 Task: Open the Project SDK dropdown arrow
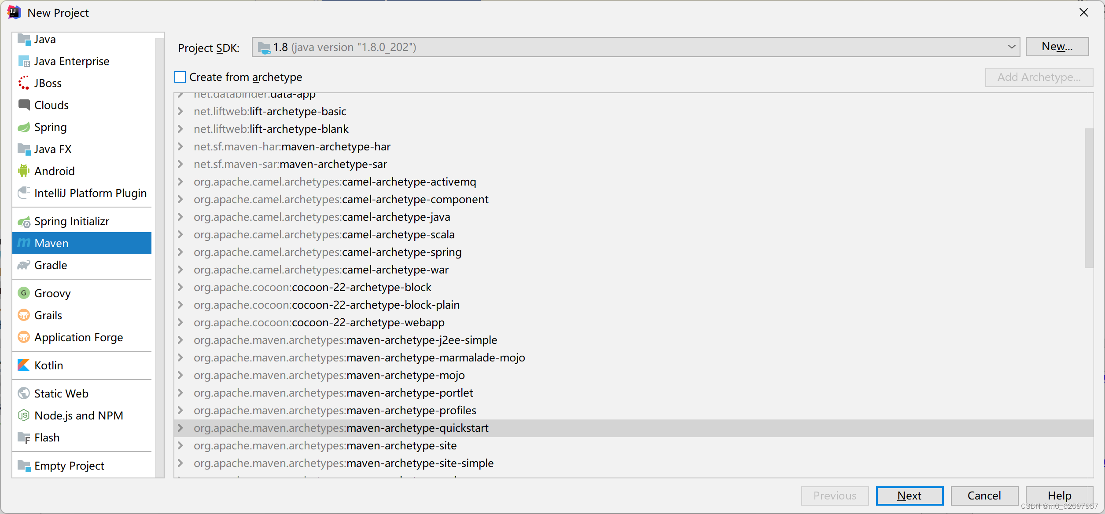click(x=1011, y=47)
